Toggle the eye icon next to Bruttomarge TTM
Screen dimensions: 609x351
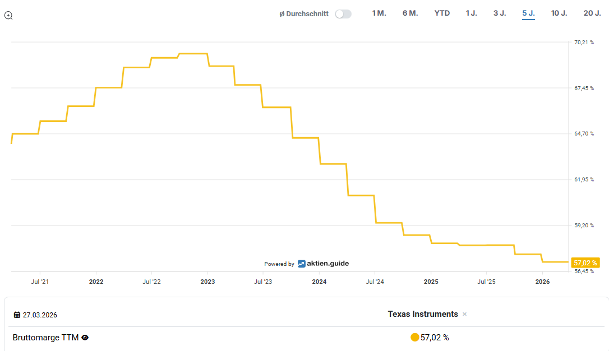pyautogui.click(x=85, y=338)
